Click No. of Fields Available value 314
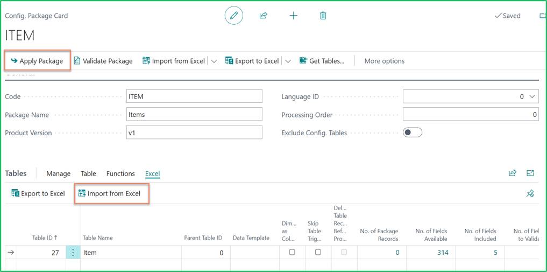Image resolution: width=547 pixels, height=272 pixels. coord(443,253)
